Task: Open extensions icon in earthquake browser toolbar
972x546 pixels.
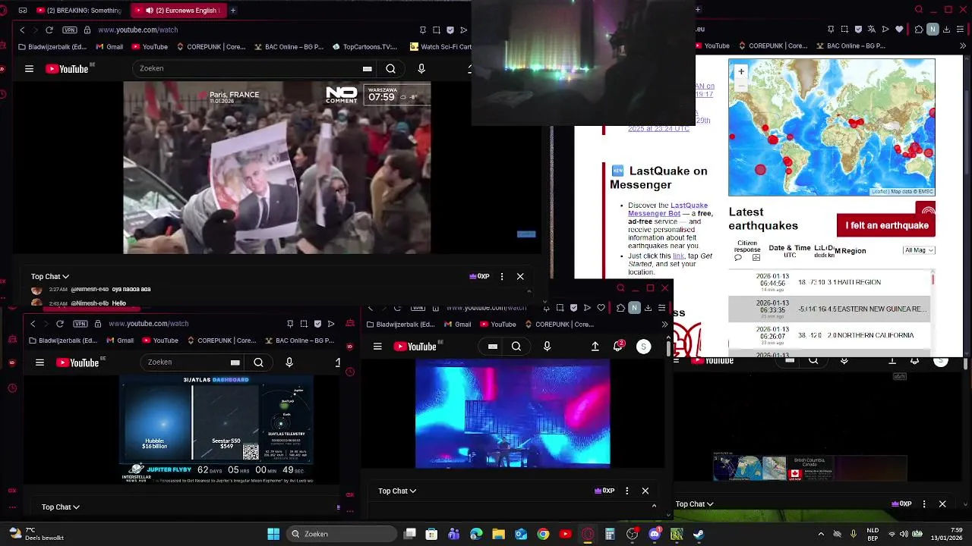Action: tap(919, 30)
